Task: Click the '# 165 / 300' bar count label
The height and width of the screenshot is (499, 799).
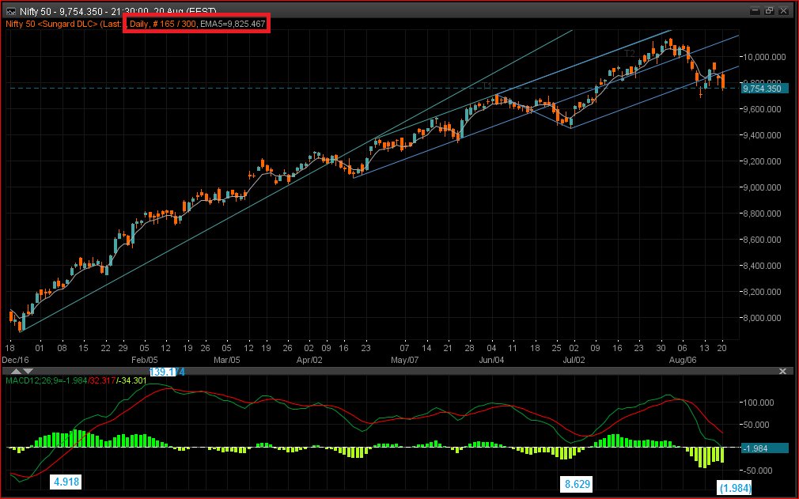Action: (x=174, y=24)
